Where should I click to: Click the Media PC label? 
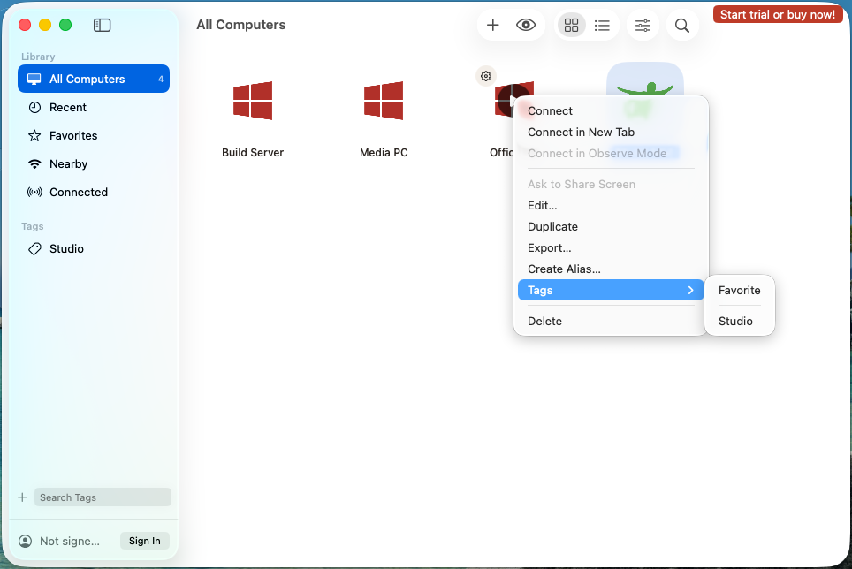coord(384,153)
